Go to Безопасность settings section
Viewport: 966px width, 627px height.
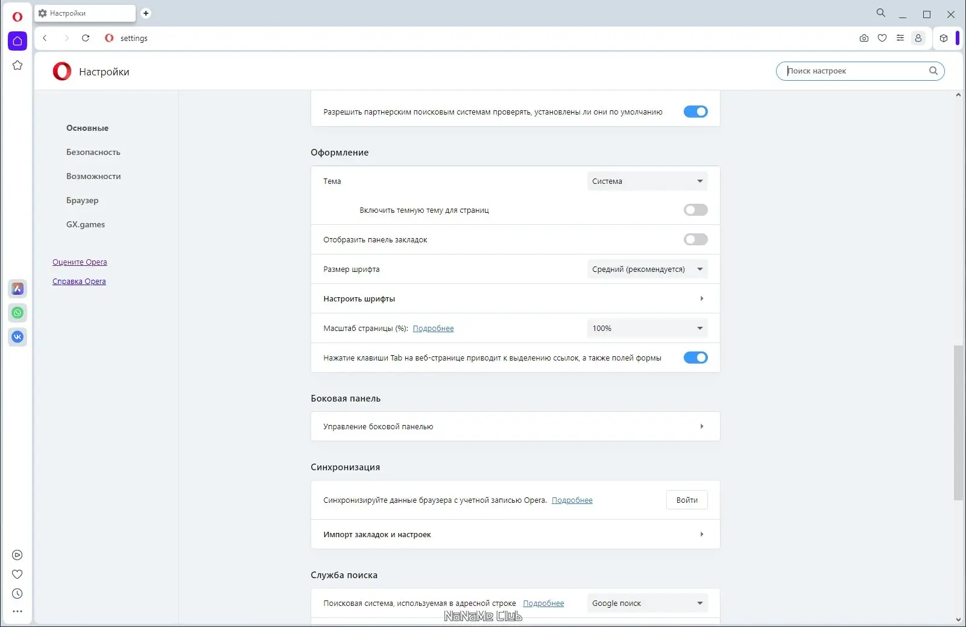tap(93, 152)
